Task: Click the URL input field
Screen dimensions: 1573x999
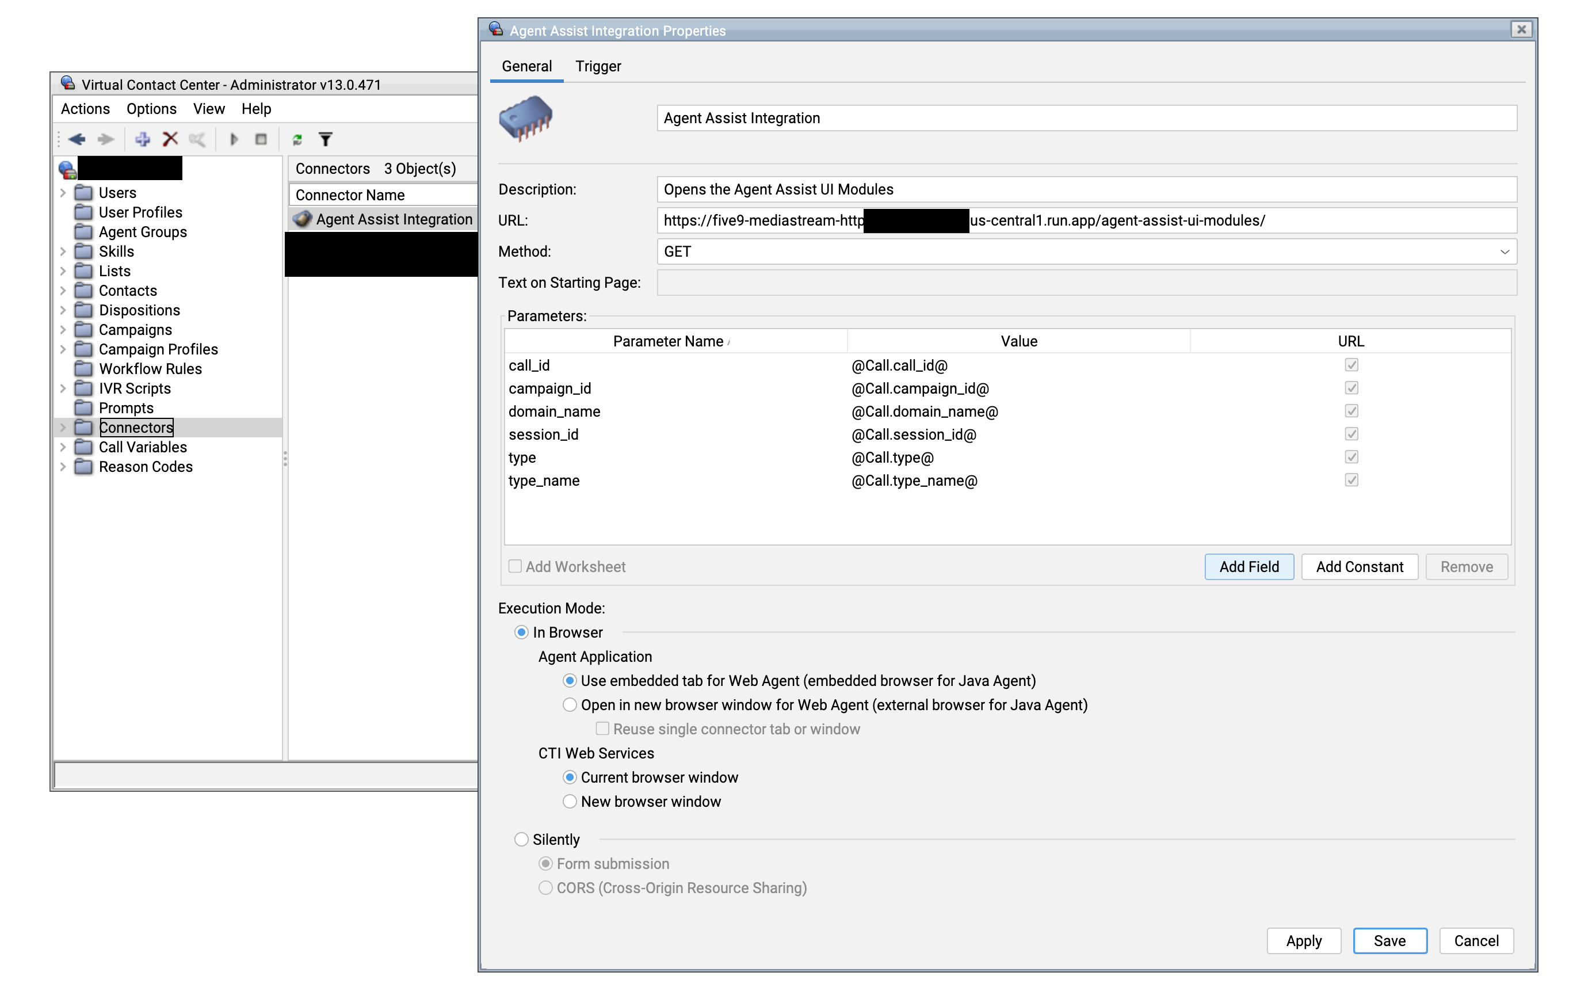Action: click(1086, 221)
